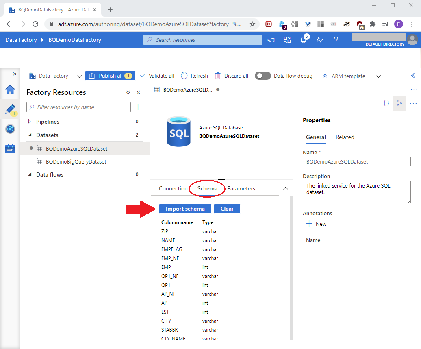This screenshot has width=421, height=349.
Task: View dataset JSON code with braces icon
Action: click(386, 103)
